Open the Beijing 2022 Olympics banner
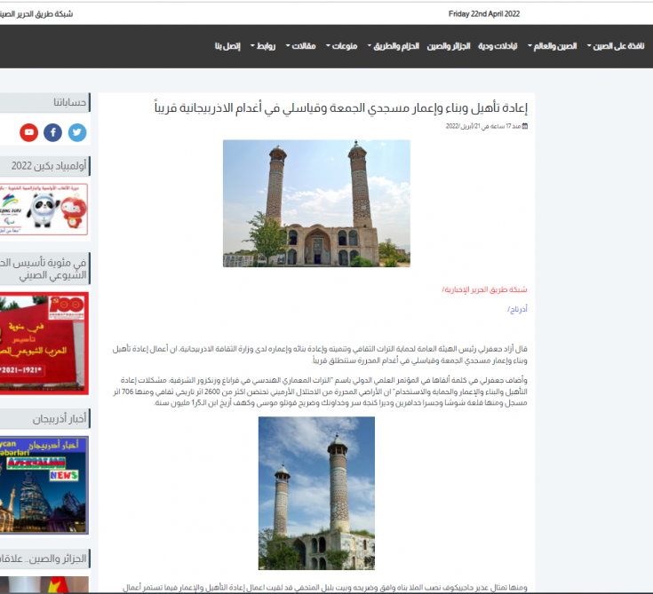 [x=44, y=210]
